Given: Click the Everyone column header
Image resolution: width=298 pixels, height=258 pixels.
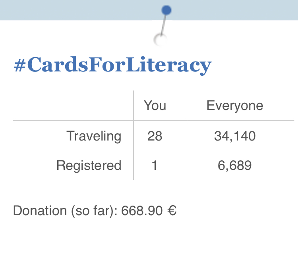Looking at the screenshot, I should click(x=235, y=106).
